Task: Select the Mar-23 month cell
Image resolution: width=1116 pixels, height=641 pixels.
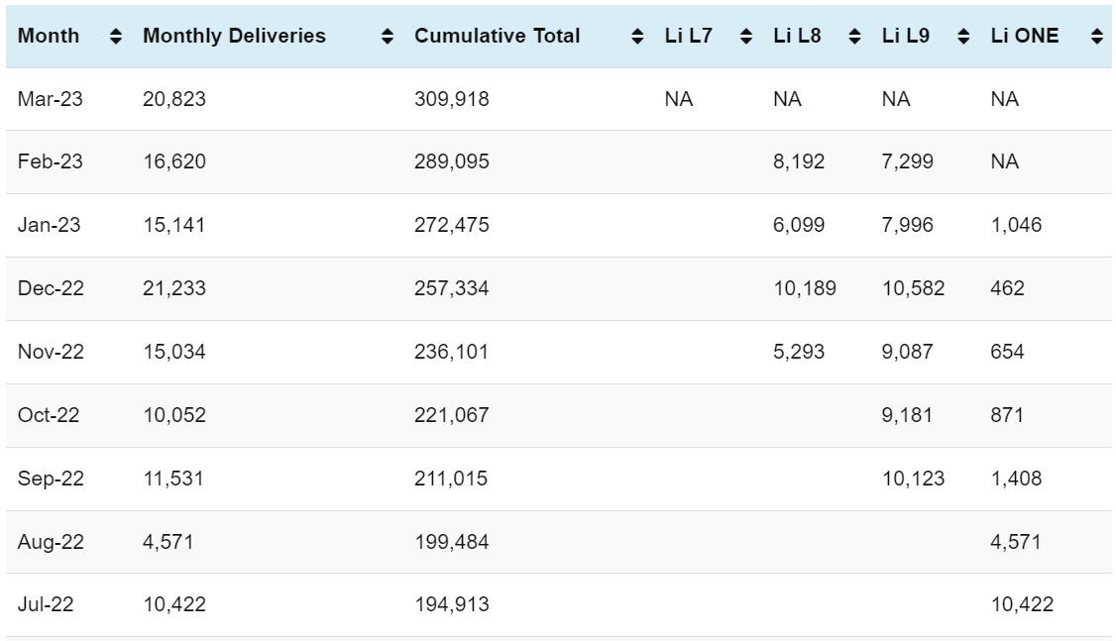Action: [x=50, y=99]
